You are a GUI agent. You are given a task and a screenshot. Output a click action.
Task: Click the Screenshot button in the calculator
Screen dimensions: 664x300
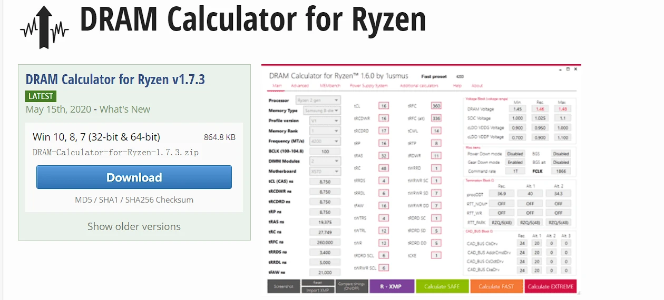[x=284, y=286]
